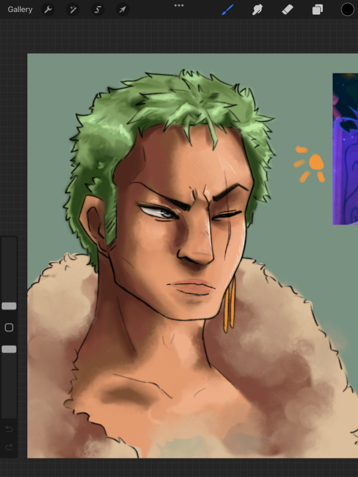Tap the brush size slider handle
This screenshot has width=358, height=477.
(9, 305)
